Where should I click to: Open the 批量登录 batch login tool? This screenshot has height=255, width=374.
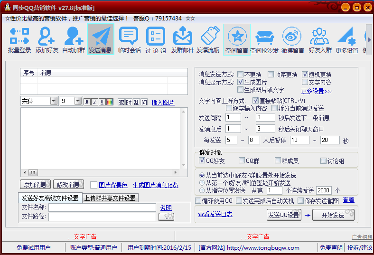tap(19, 40)
